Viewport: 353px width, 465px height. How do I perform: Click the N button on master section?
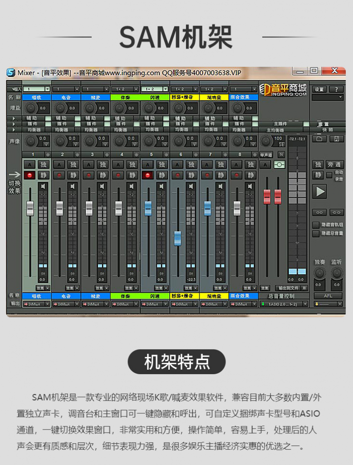[x=281, y=154]
